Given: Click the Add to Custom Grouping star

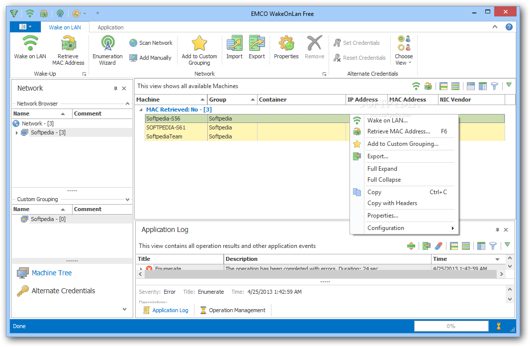Looking at the screenshot, I should pos(199,51).
